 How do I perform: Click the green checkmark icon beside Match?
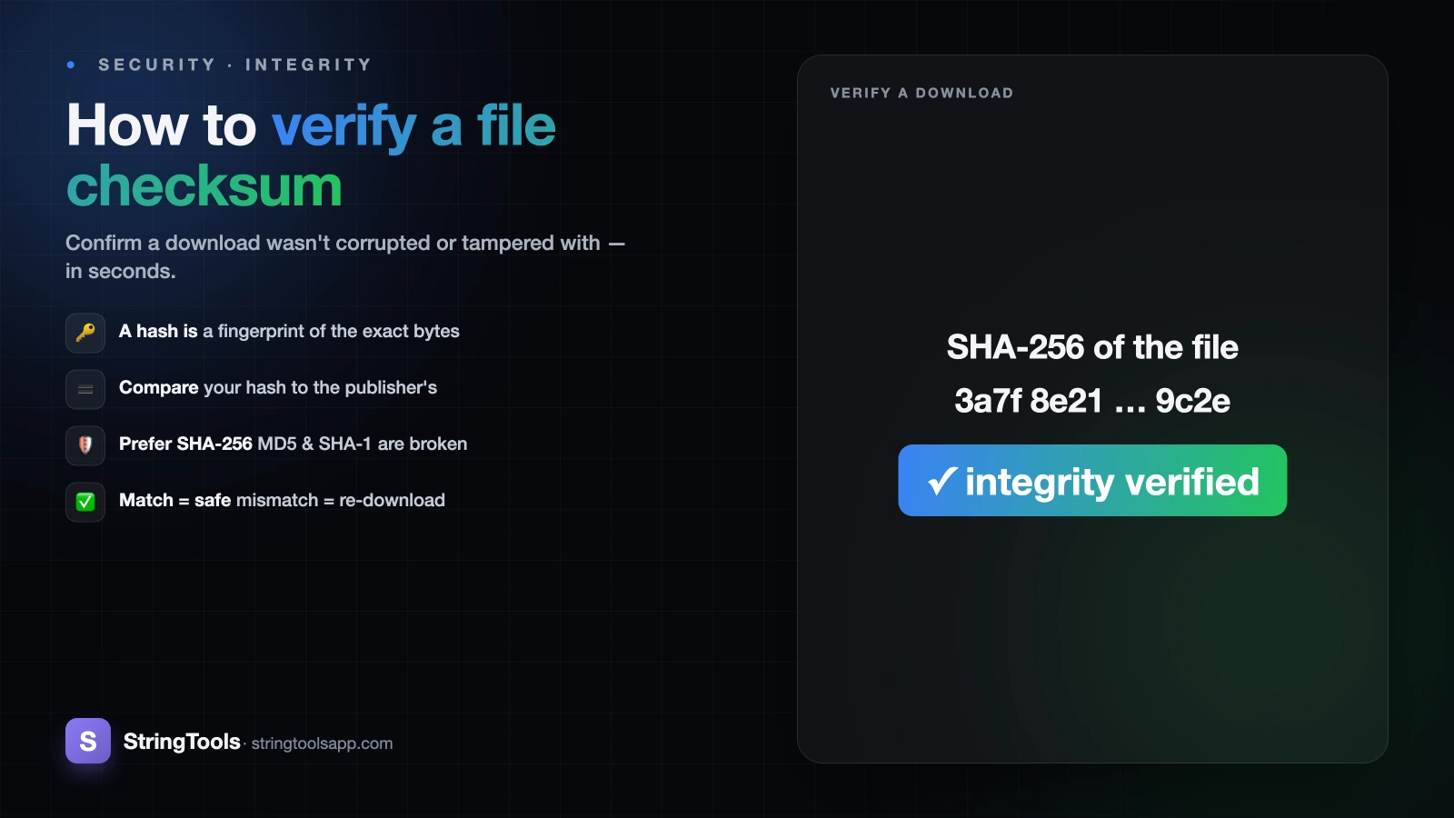point(85,502)
